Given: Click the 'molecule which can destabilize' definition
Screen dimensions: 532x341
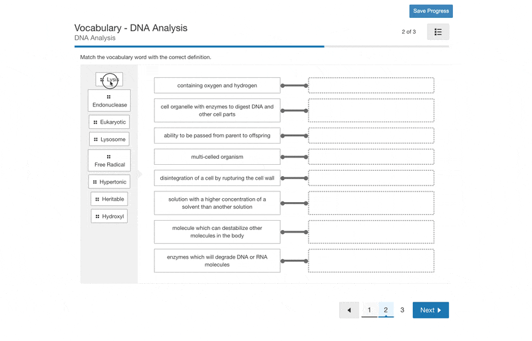Looking at the screenshot, I should [x=217, y=232].
